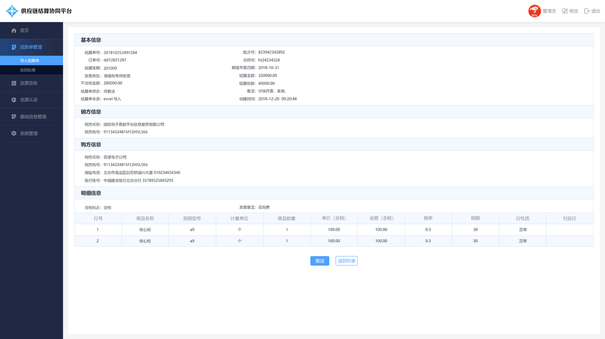Click the 发票认证 shield icon

[14, 99]
